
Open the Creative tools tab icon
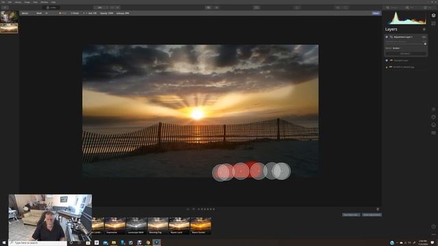[x=433, y=117]
